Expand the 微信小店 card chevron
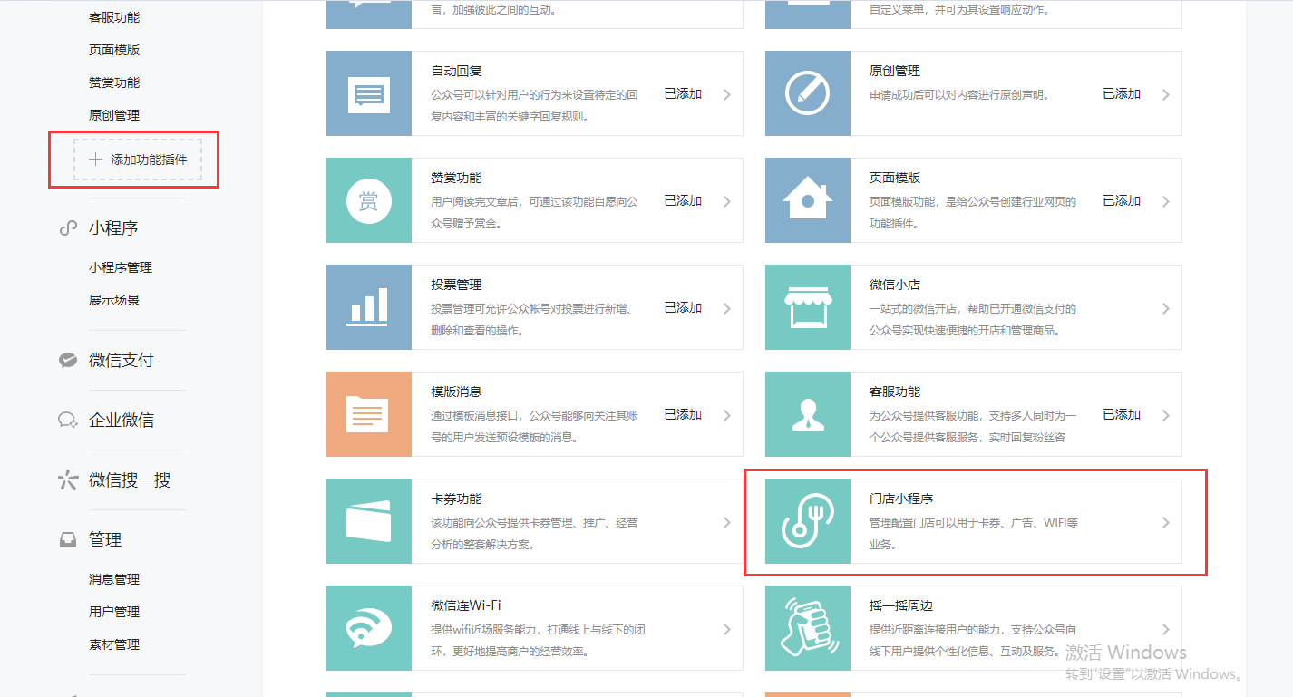 1166,308
